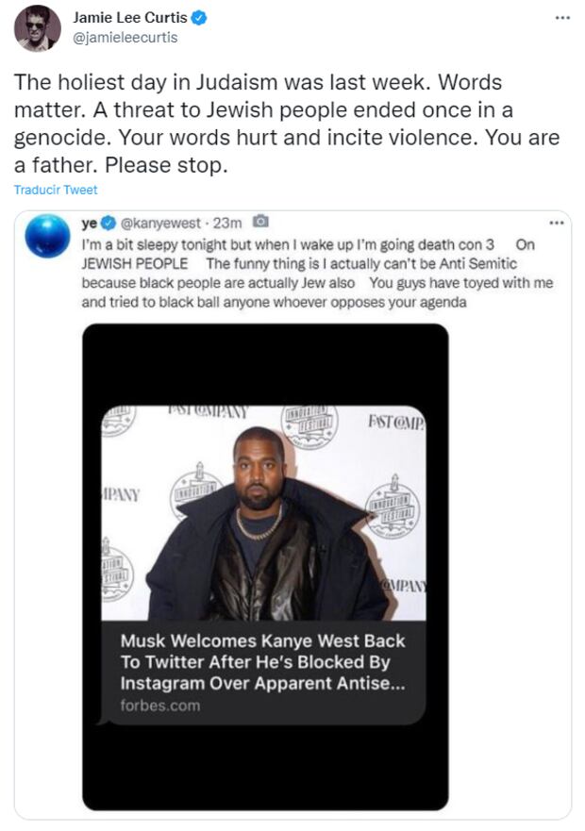Open the Musk Welcomes Kanye West headline

[262, 661]
